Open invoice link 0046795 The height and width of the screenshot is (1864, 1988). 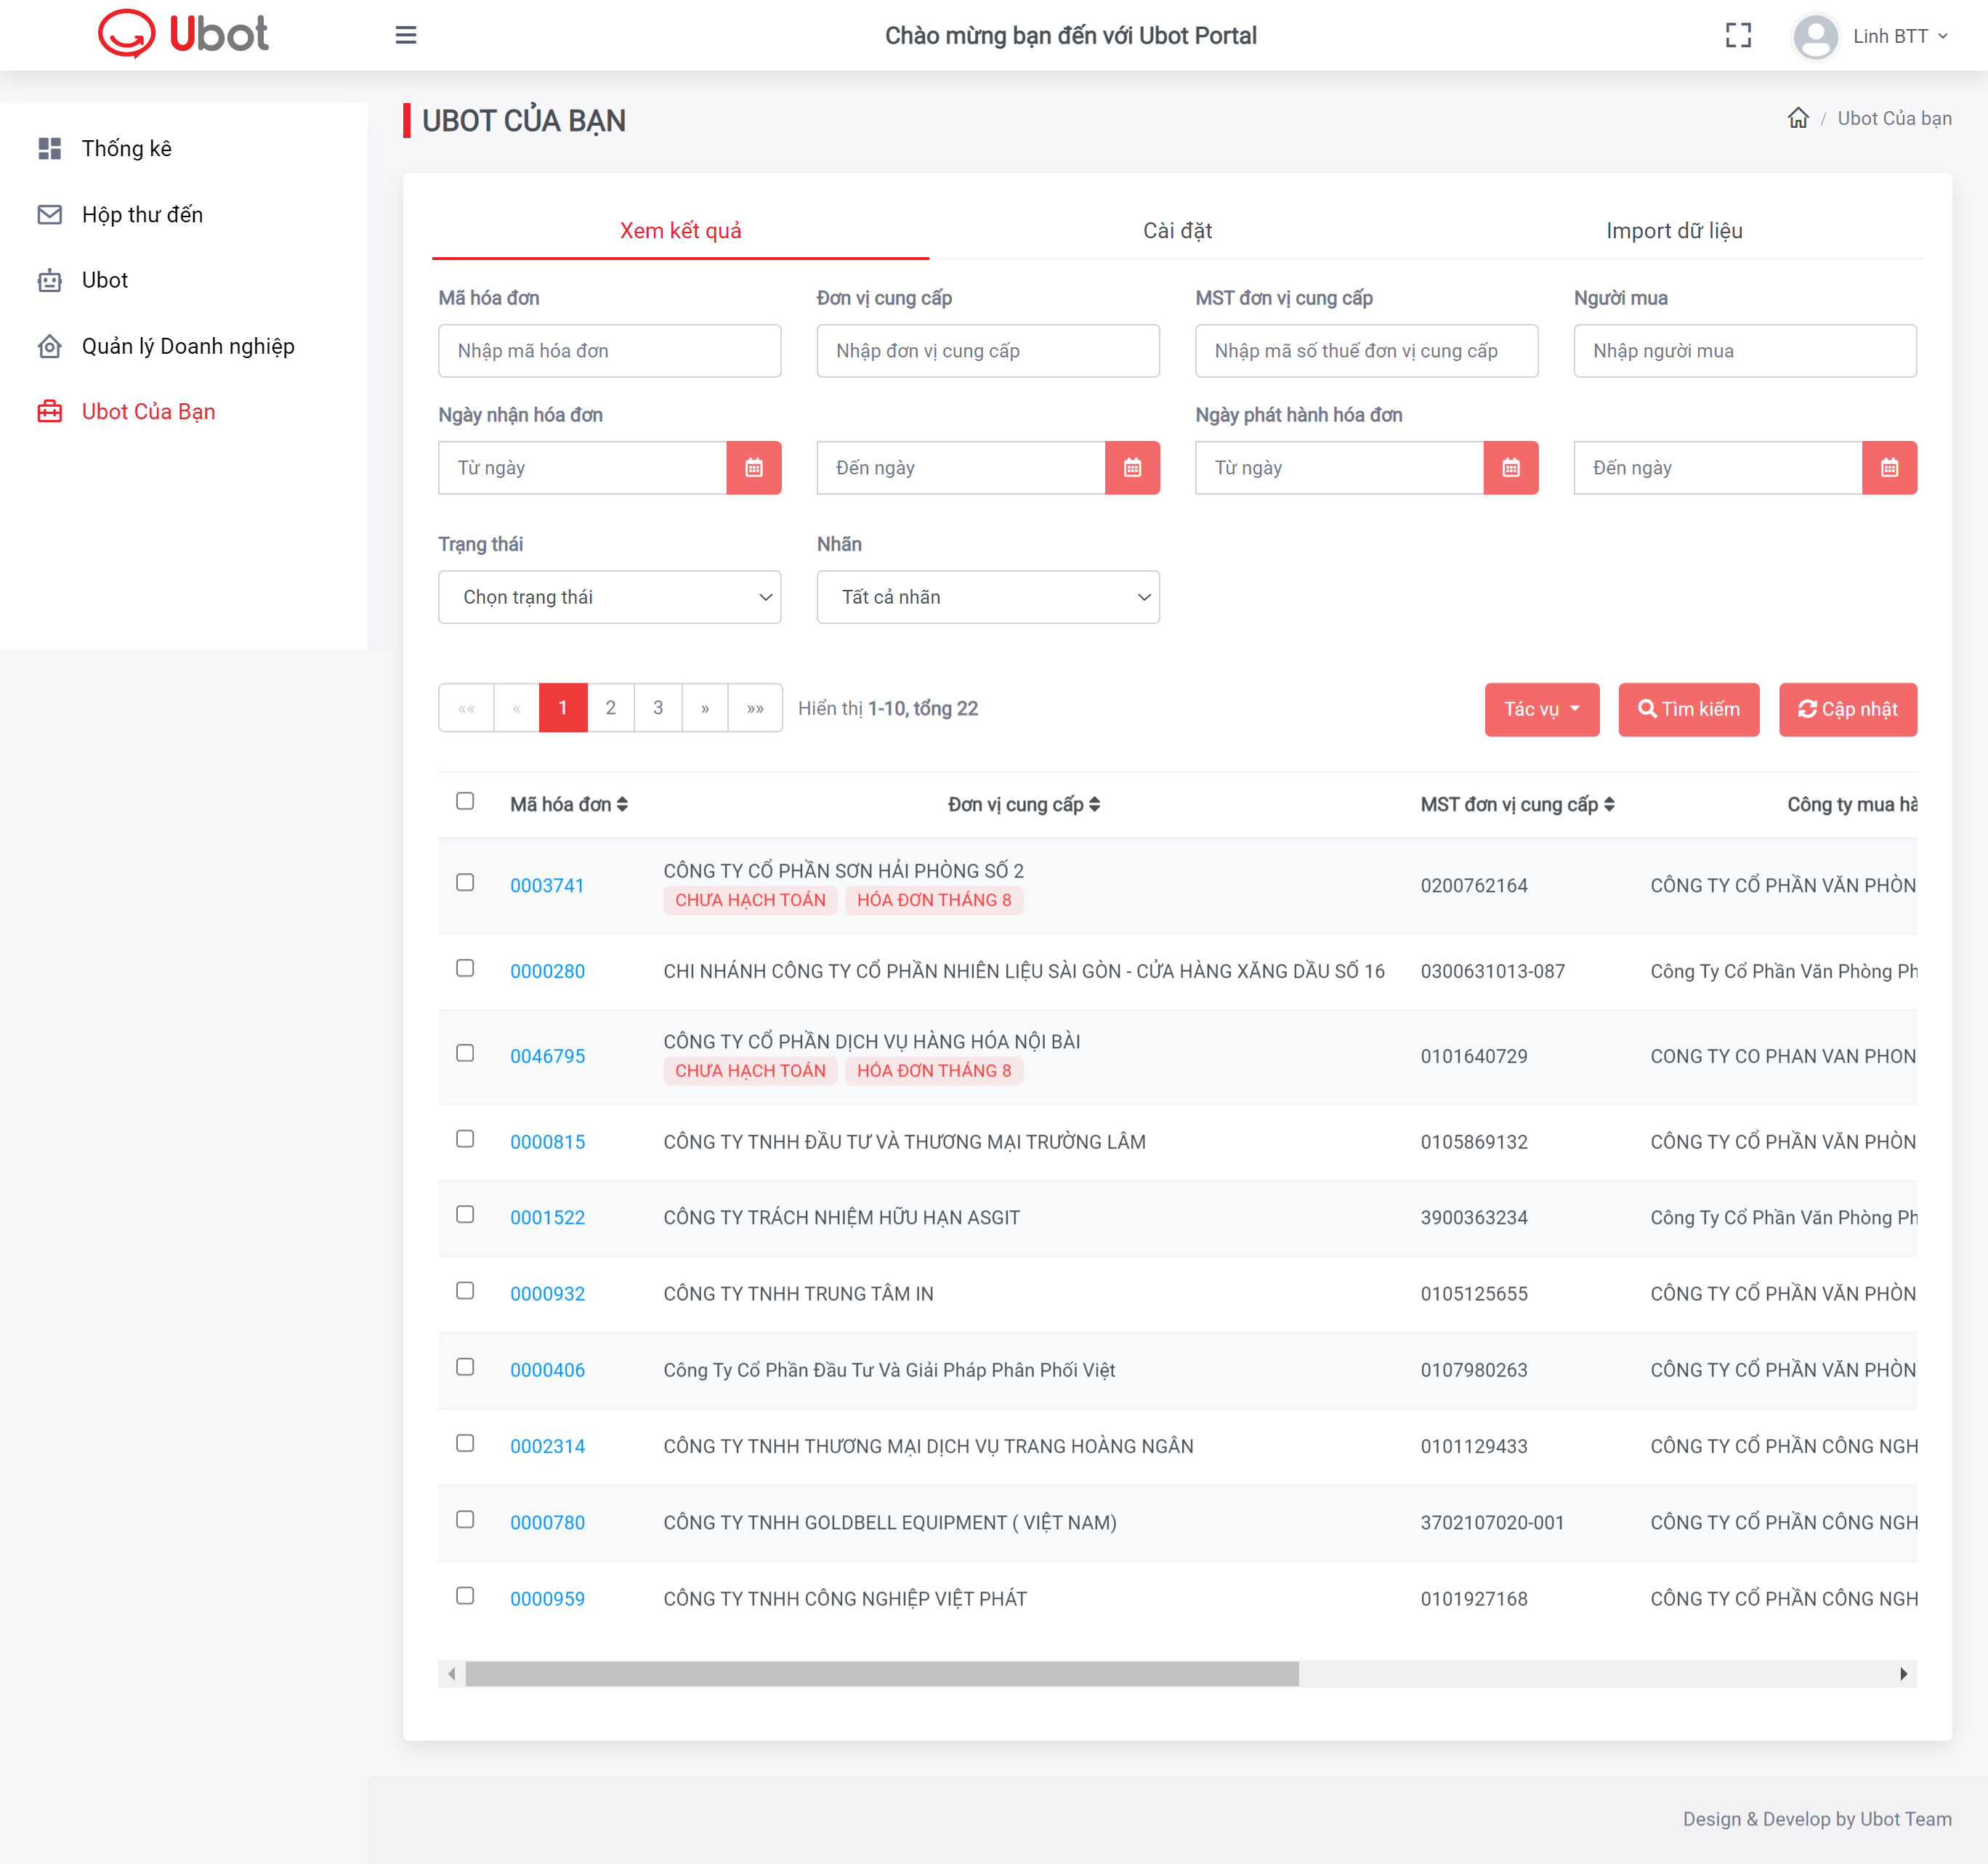(x=547, y=1057)
